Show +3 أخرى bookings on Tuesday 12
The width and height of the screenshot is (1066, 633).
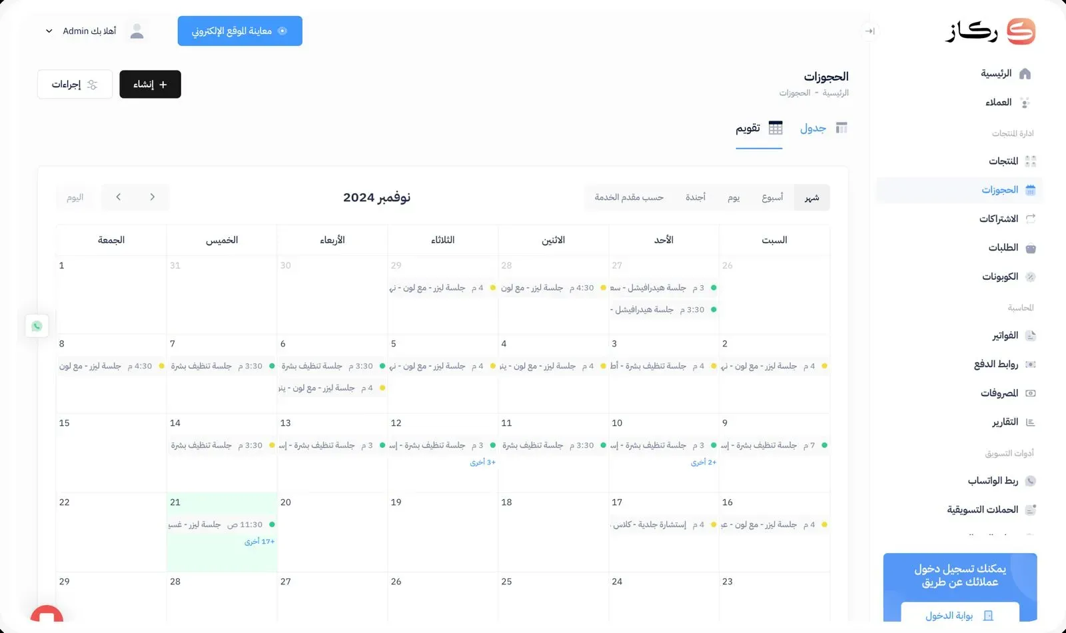point(482,462)
